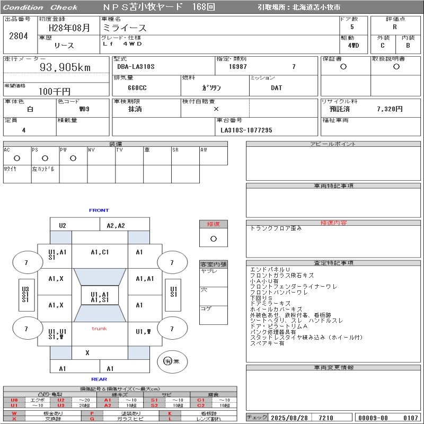Click the AC equipment circle mark
This screenshot has height=424, width=424.
(17, 158)
